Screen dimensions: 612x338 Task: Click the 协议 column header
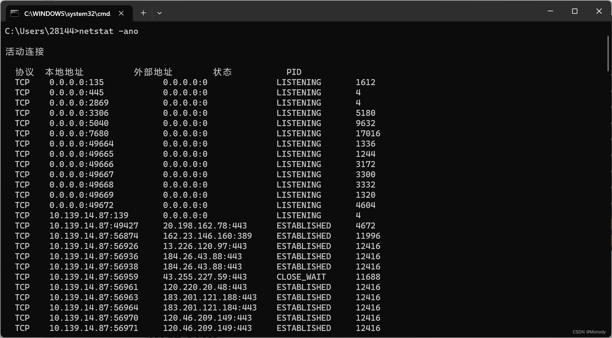(25, 72)
